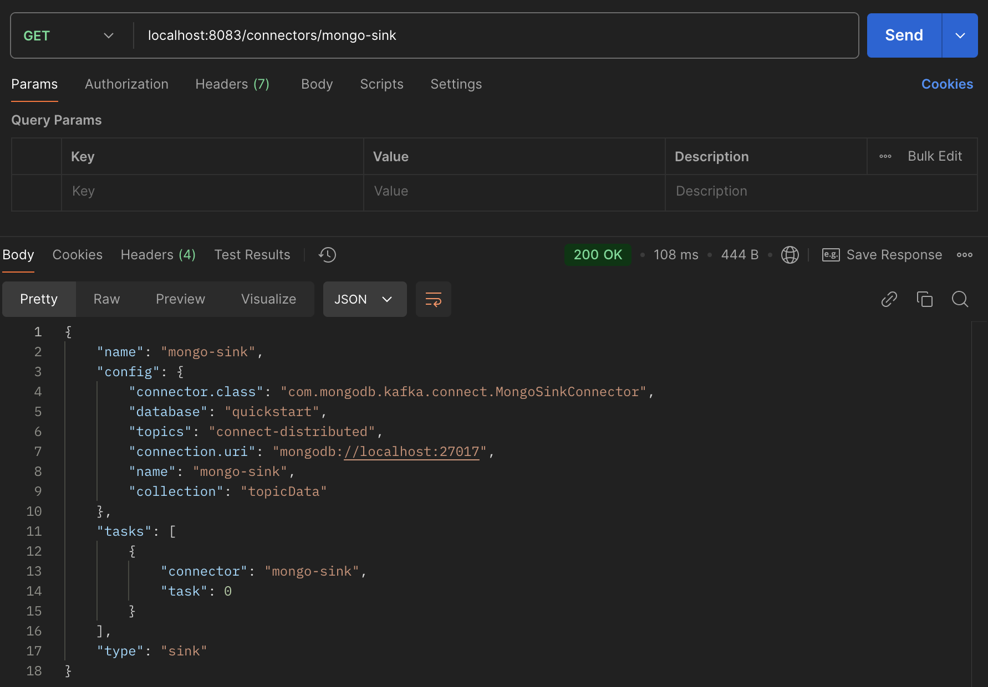Click the "connect-distributed" topics value
Image resolution: width=988 pixels, height=687 pixels.
[x=292, y=432]
